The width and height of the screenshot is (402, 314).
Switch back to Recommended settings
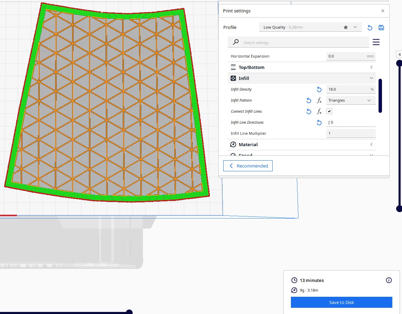pos(248,166)
